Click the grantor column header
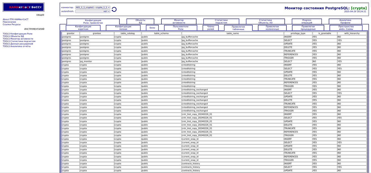The width and height of the screenshot is (371, 173). [70, 33]
